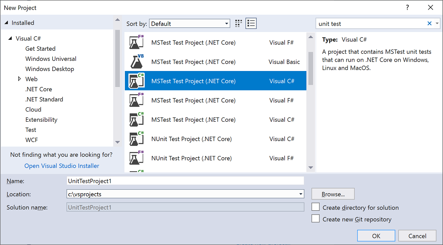The image size is (443, 245).
Task: Select the .NET Standard category
Action: coord(44,99)
